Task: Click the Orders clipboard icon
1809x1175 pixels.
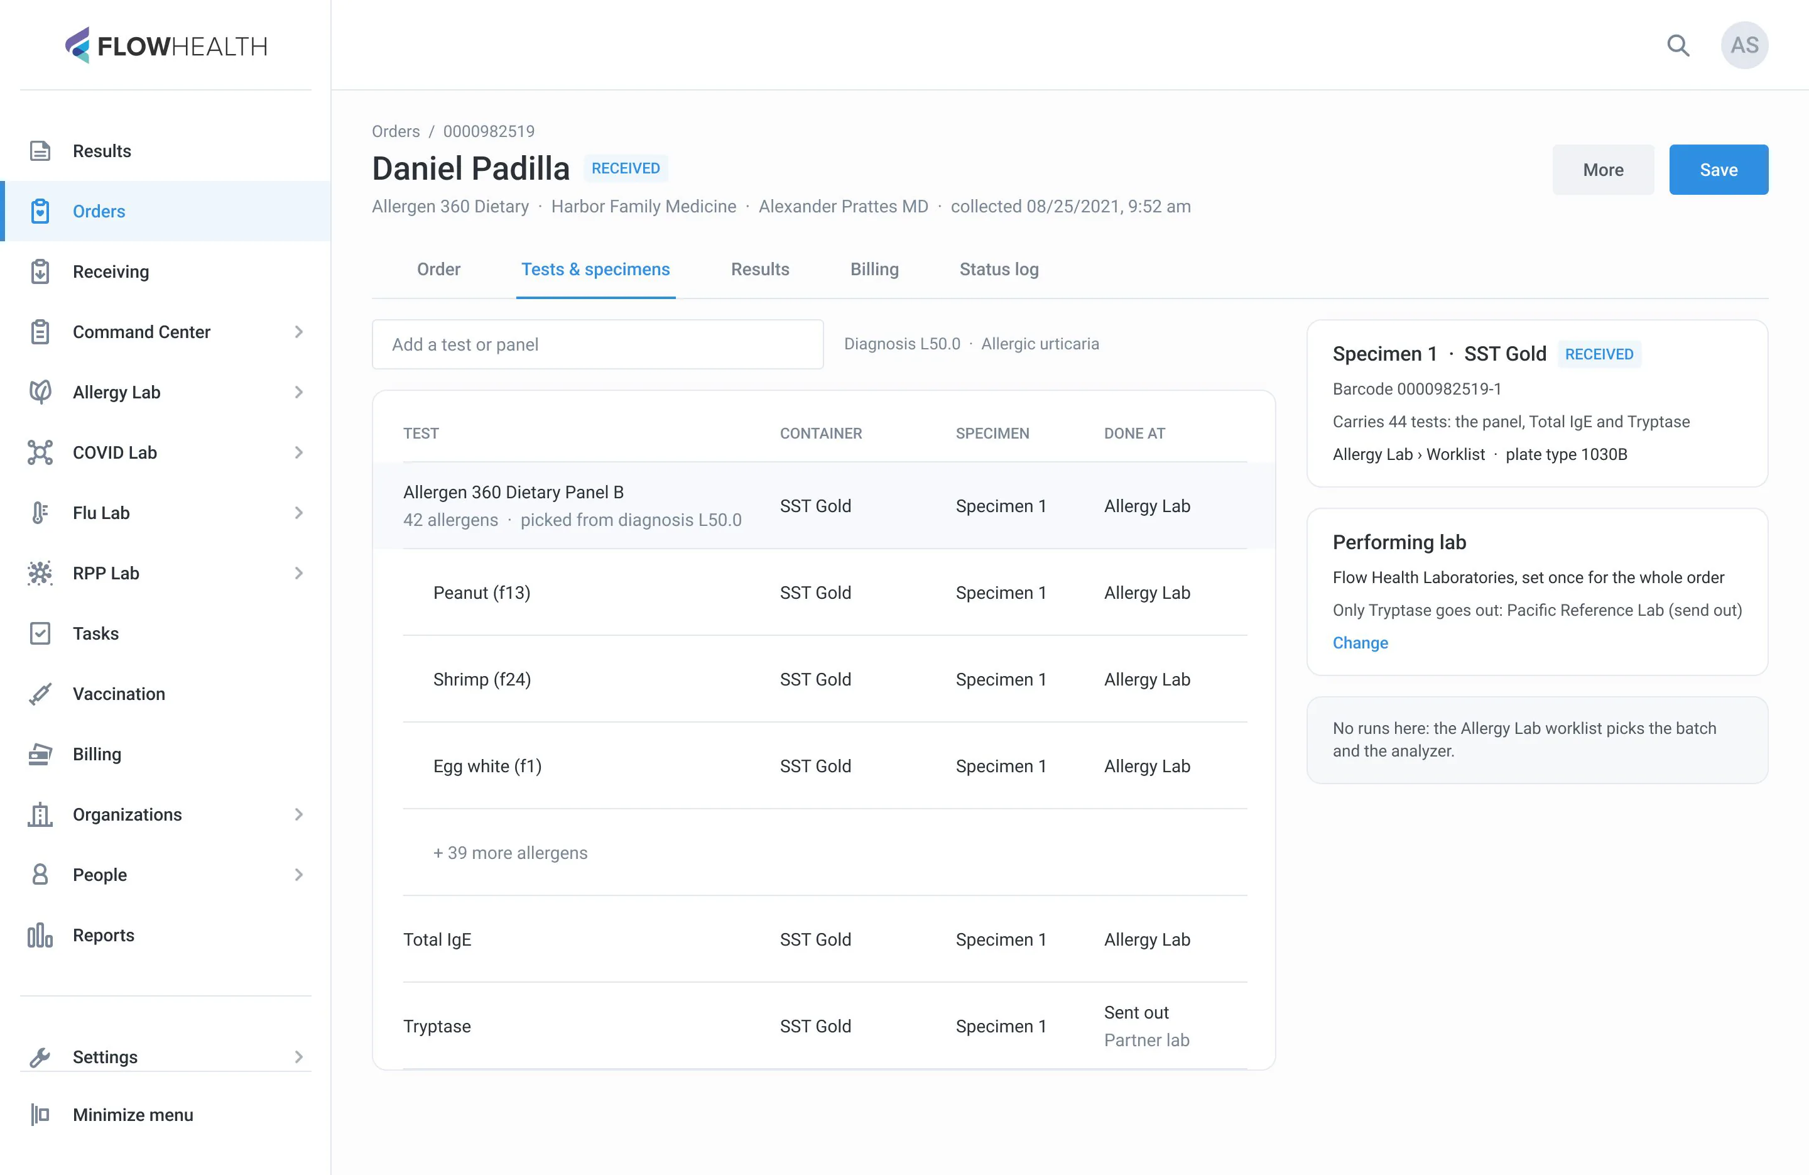Action: [40, 210]
